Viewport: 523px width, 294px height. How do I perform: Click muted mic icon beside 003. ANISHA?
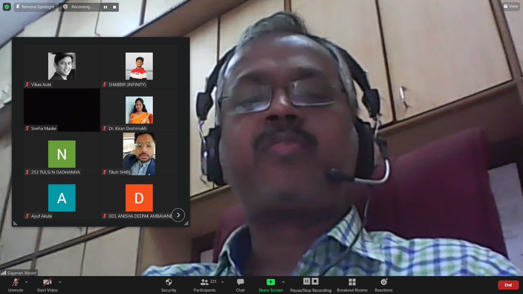[x=105, y=216]
